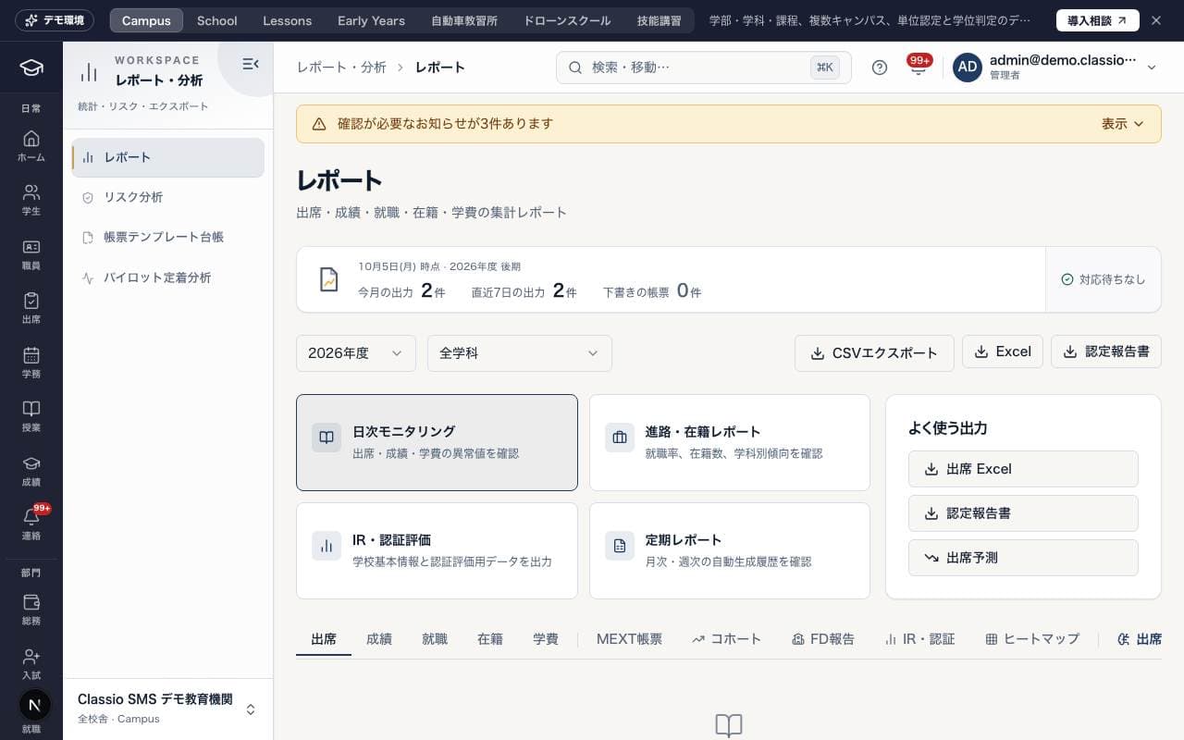Open 入試 in the left rail
Viewport: 1184px width, 740px height.
tap(31, 664)
